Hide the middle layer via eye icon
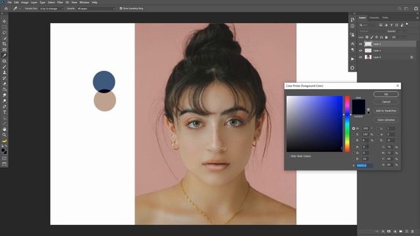420x236 pixels. (x=360, y=50)
